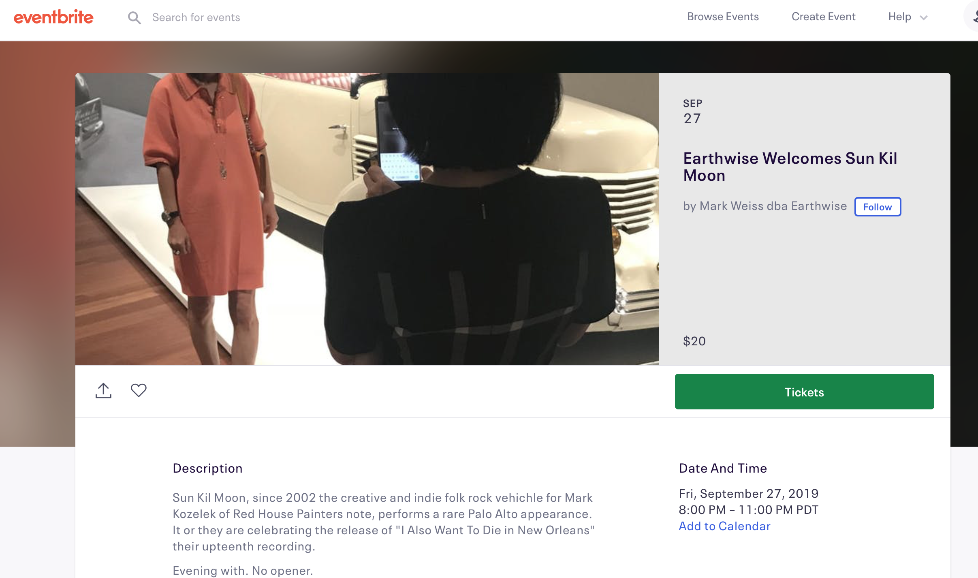Like the event with heart icon
Image resolution: width=978 pixels, height=578 pixels.
tap(139, 390)
